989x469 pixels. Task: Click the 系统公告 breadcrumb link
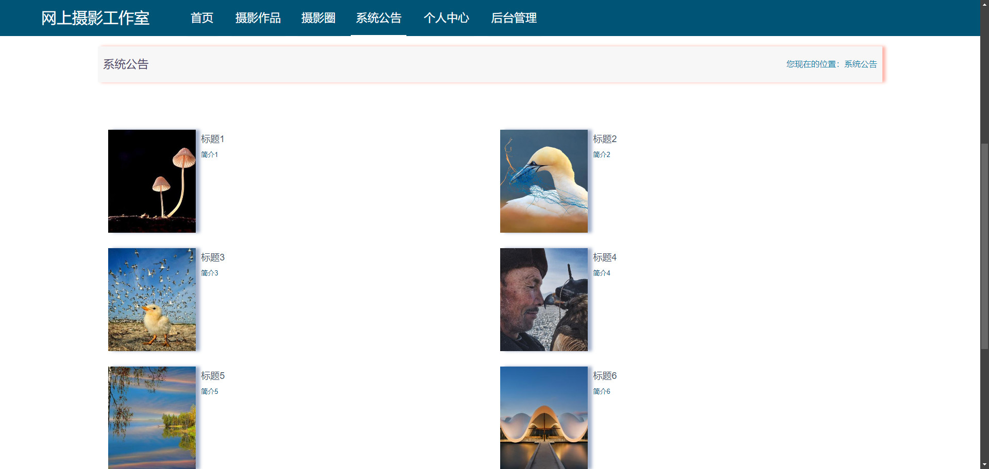click(x=860, y=64)
